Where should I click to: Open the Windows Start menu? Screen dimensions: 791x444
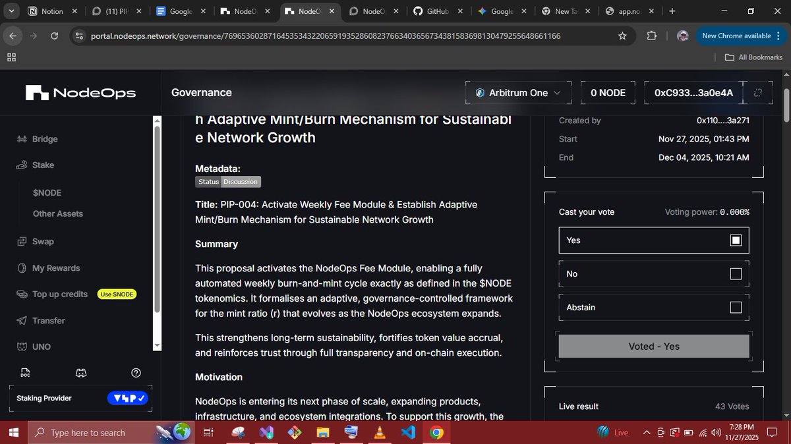pos(14,433)
